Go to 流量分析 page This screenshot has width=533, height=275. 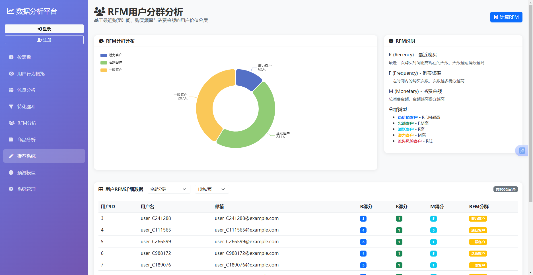click(44, 90)
